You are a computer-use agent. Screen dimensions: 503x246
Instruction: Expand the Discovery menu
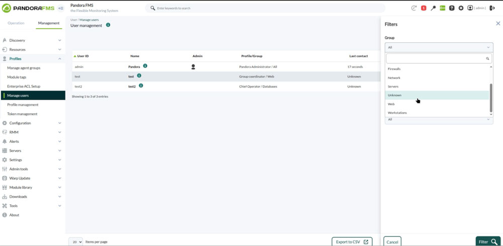click(x=32, y=40)
